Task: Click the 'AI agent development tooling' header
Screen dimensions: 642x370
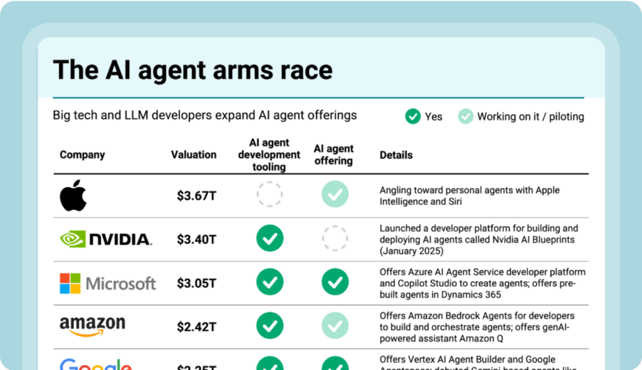Action: [269, 155]
